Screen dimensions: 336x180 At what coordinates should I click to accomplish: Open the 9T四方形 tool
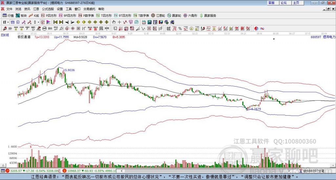click(123, 16)
